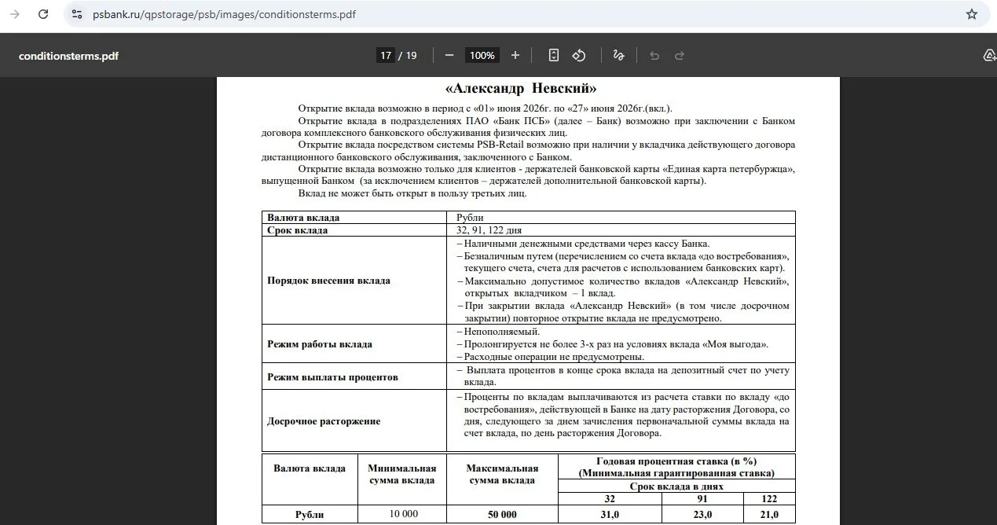Select 'Досрочное расторжение' row label

(x=324, y=421)
